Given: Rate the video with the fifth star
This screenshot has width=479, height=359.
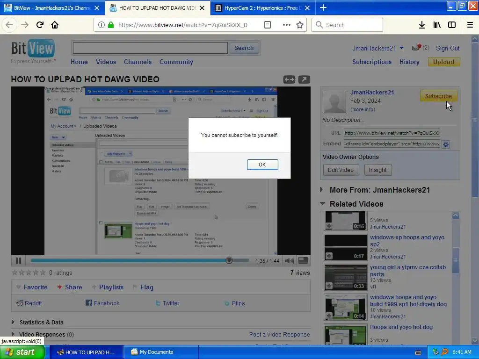Looking at the screenshot, I should tap(43, 273).
